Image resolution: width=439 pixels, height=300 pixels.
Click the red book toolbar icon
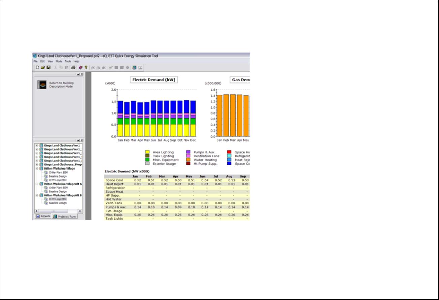(x=81, y=68)
